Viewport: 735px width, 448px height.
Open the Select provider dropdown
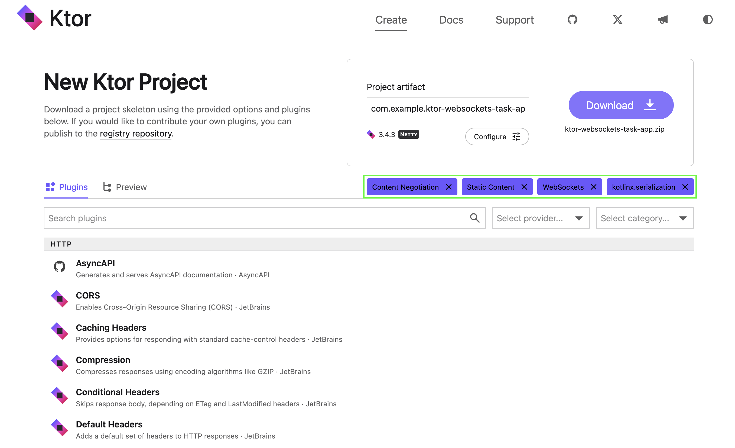541,218
